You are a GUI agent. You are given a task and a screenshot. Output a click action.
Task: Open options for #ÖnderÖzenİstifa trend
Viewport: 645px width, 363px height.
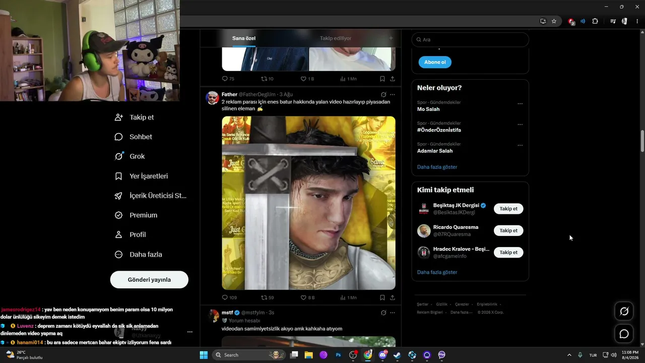[x=520, y=125]
